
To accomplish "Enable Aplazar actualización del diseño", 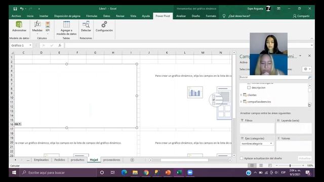I will pyautogui.click(x=241, y=158).
